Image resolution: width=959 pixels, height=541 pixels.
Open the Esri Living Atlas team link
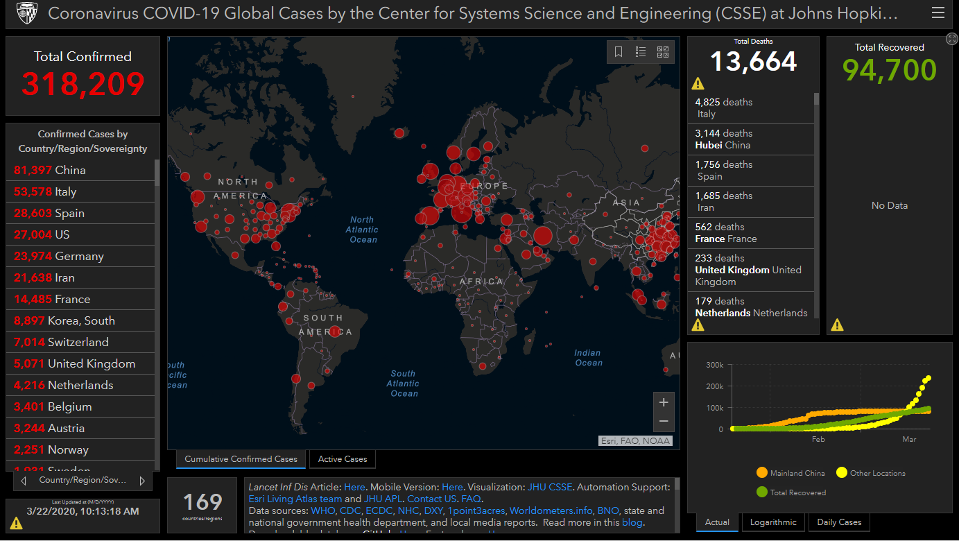(x=295, y=499)
